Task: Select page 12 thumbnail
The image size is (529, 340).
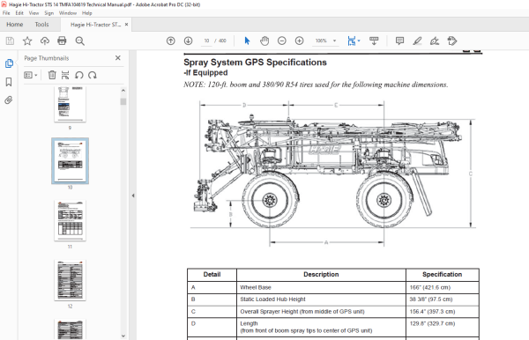Action: (71, 280)
